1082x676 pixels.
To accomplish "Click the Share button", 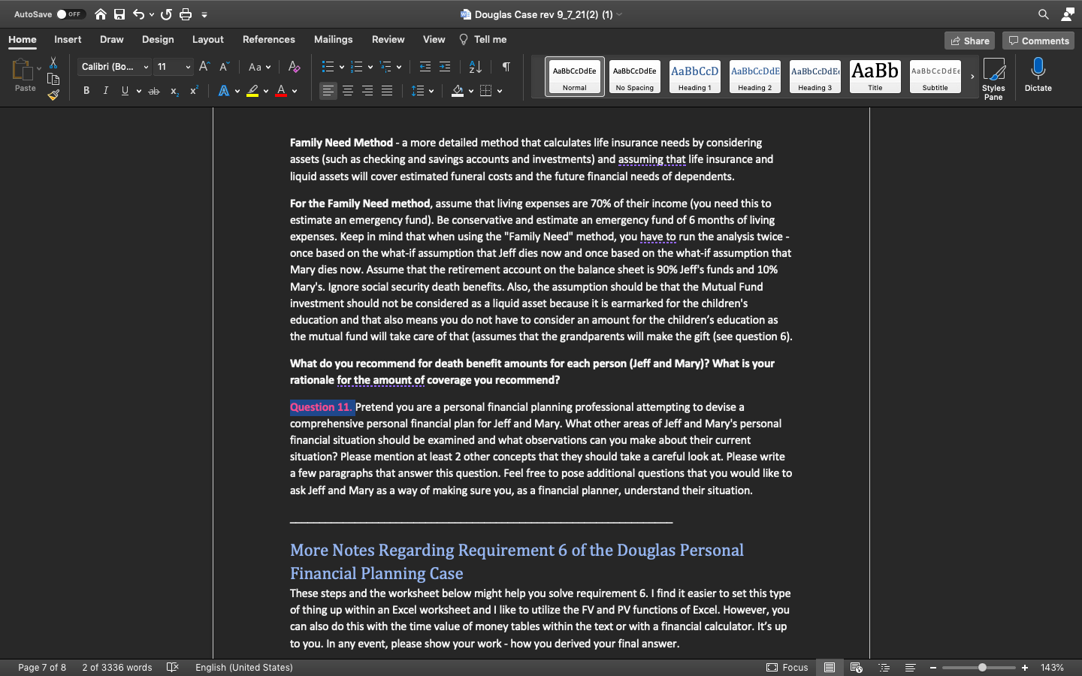I will pos(969,41).
